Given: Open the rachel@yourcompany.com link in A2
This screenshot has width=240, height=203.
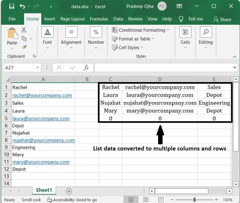Looking at the screenshot, I should (42, 95).
